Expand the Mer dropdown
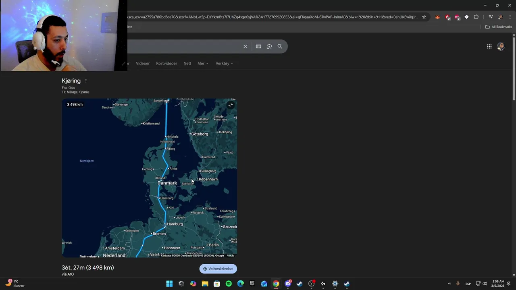The width and height of the screenshot is (516, 290). 203,63
